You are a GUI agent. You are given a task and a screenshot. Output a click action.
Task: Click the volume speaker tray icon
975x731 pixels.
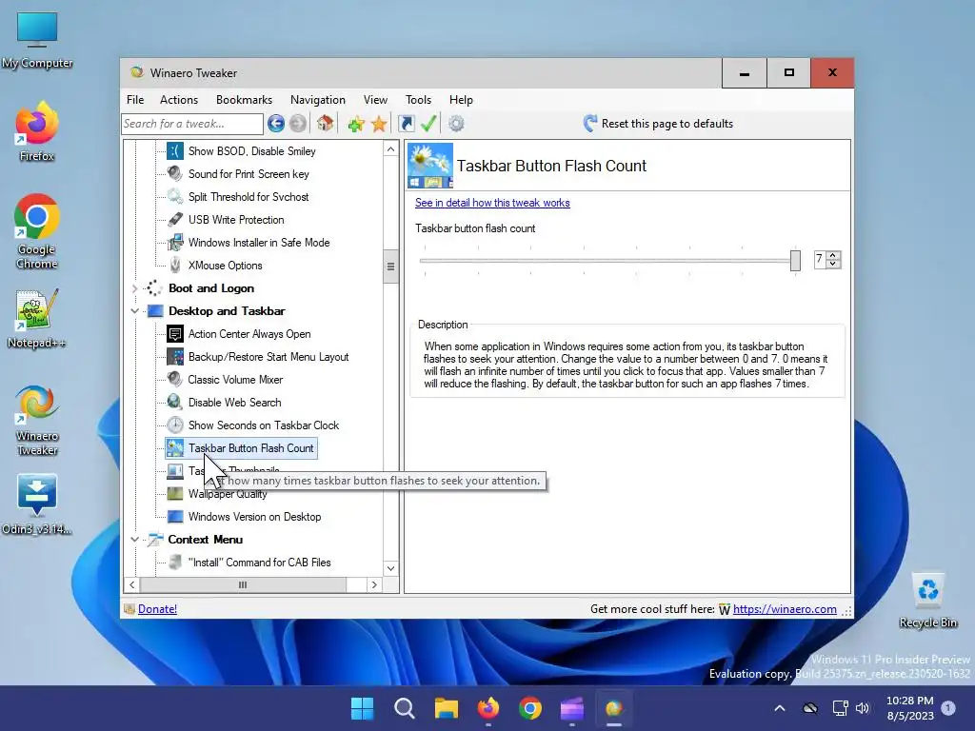863,708
